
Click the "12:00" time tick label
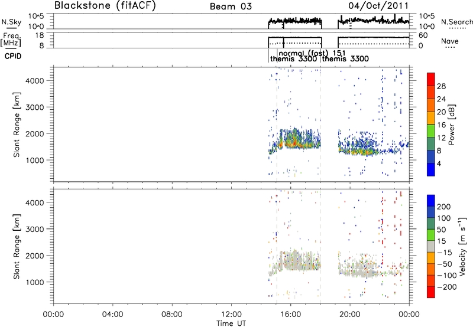(x=231, y=315)
